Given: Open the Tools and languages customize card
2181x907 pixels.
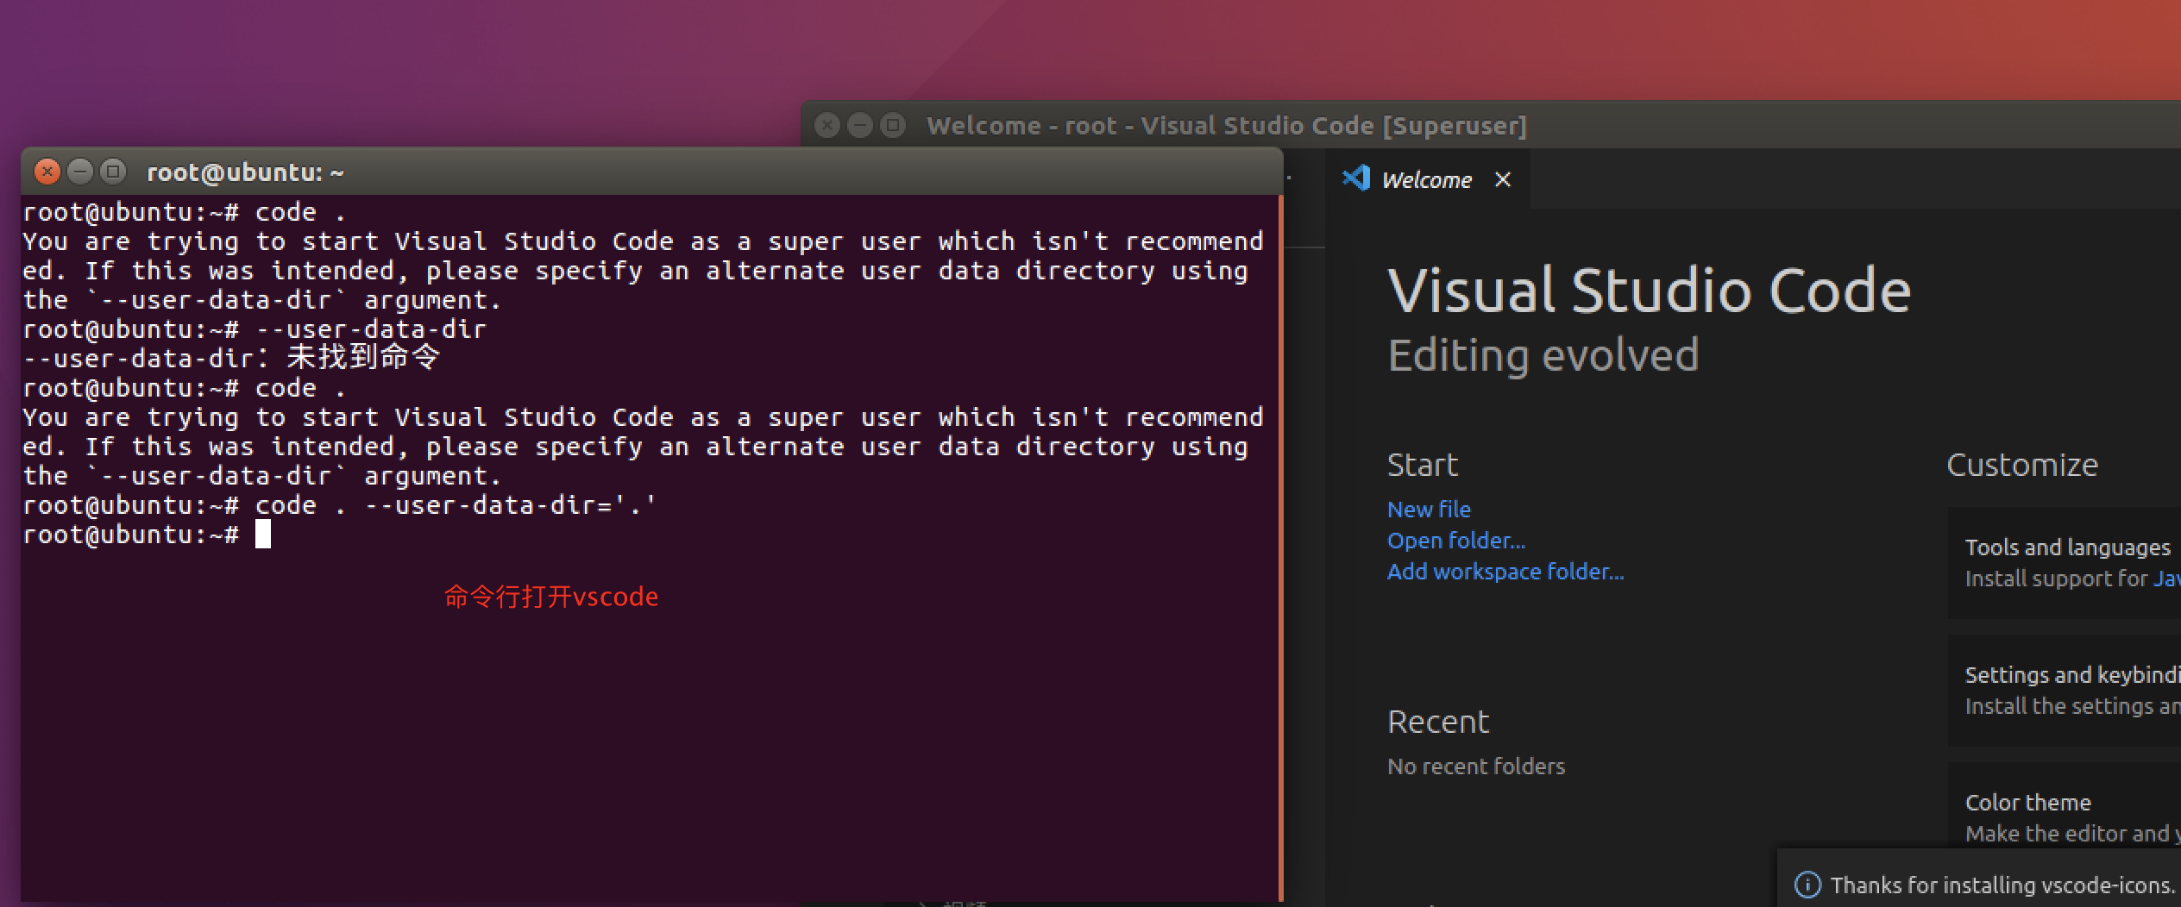Looking at the screenshot, I should pos(2064,562).
